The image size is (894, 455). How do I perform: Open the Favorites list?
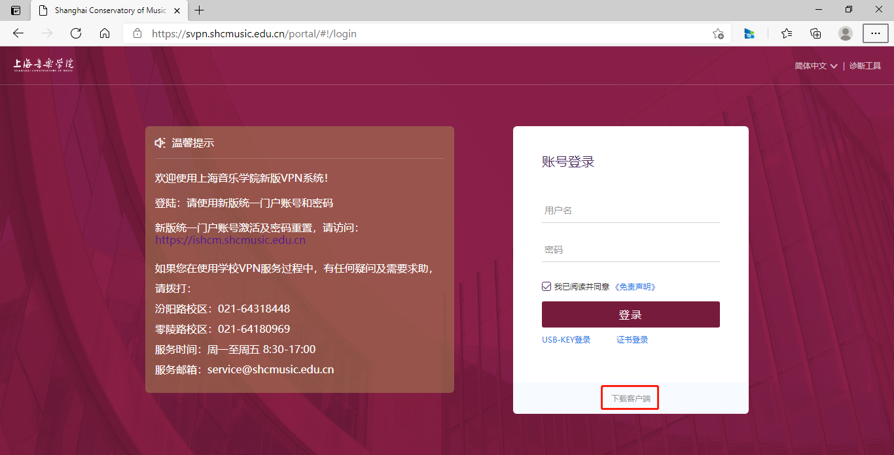click(787, 33)
